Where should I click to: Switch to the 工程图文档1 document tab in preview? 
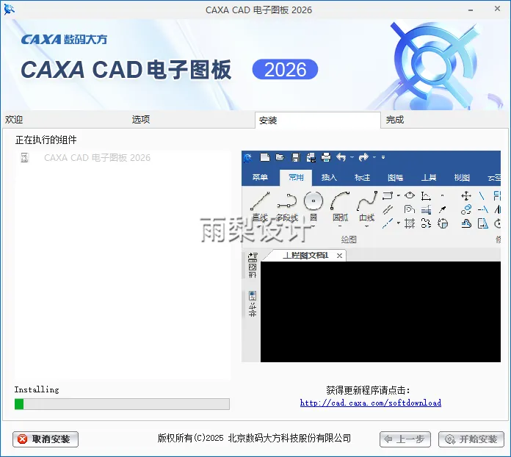[x=305, y=256]
